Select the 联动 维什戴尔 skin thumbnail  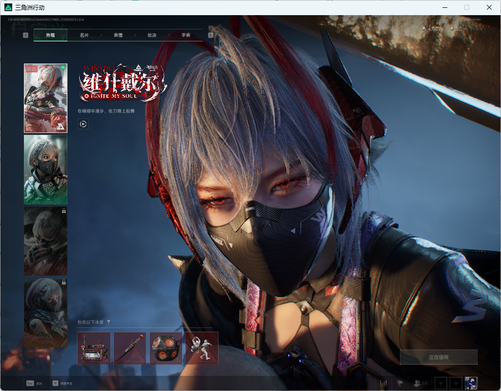(46, 98)
